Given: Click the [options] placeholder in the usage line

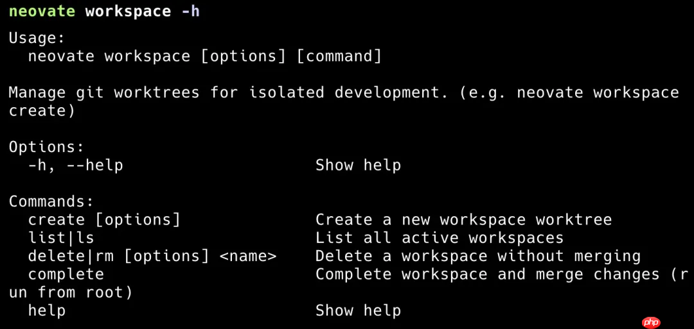Looking at the screenshot, I should point(244,56).
